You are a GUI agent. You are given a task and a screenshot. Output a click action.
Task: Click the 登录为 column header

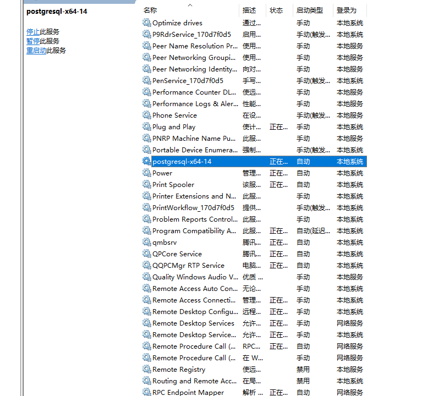coord(347,10)
